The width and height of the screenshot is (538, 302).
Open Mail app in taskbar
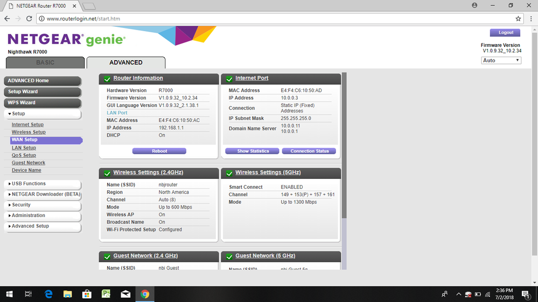[125, 294]
